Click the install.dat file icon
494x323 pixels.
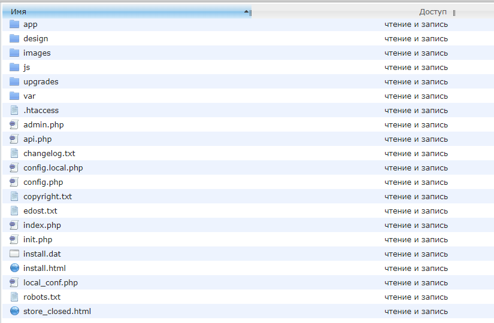coord(14,254)
